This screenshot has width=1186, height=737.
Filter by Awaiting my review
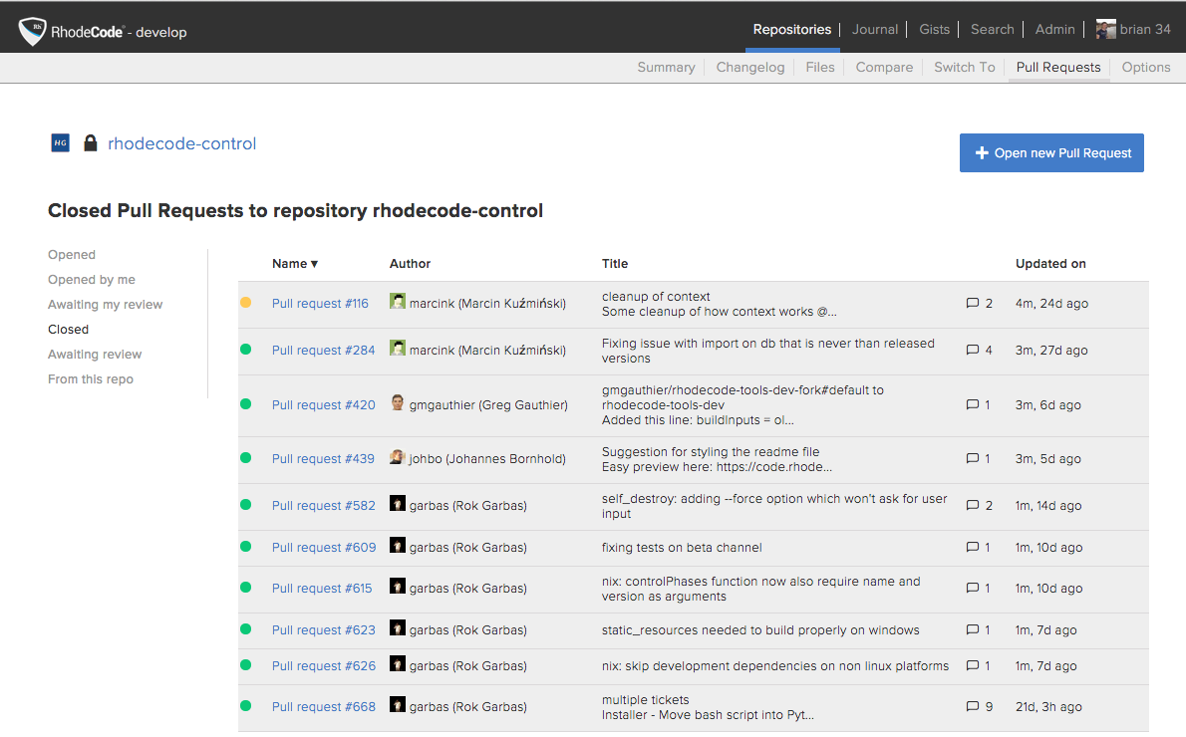[105, 305]
